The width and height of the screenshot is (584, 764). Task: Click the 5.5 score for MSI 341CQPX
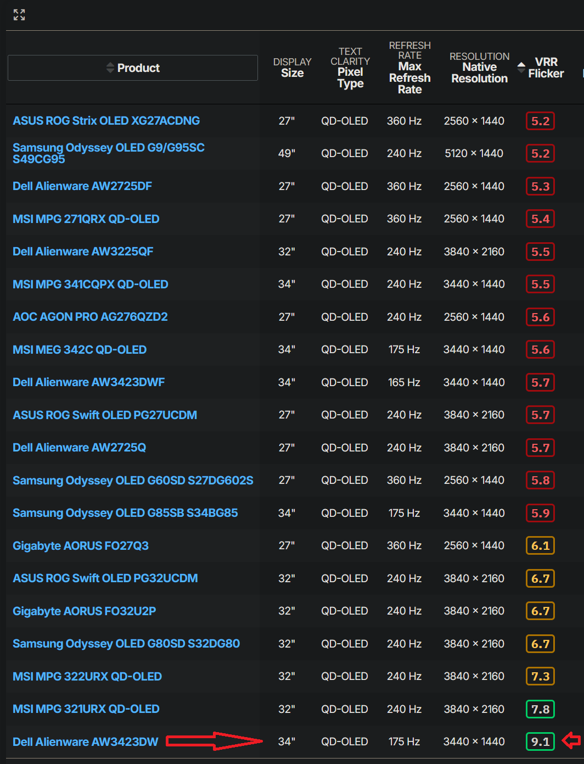click(x=540, y=284)
